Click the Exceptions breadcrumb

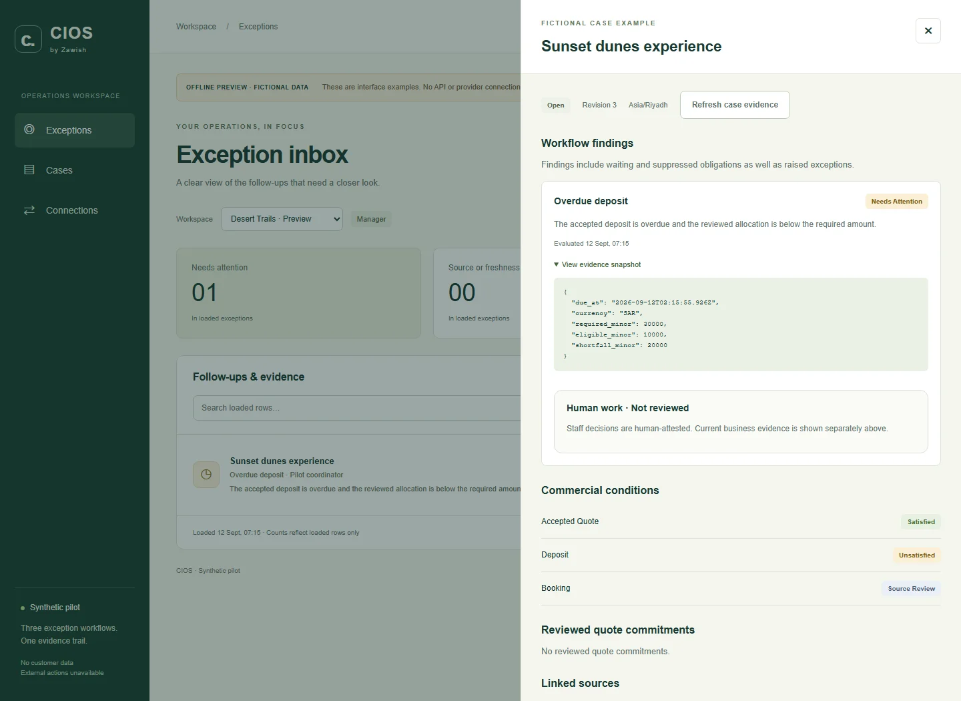tap(258, 27)
